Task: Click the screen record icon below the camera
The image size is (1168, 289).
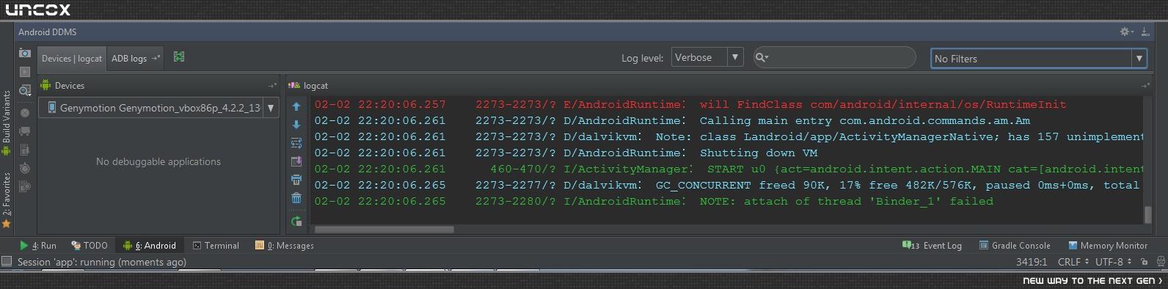Action: (25, 72)
